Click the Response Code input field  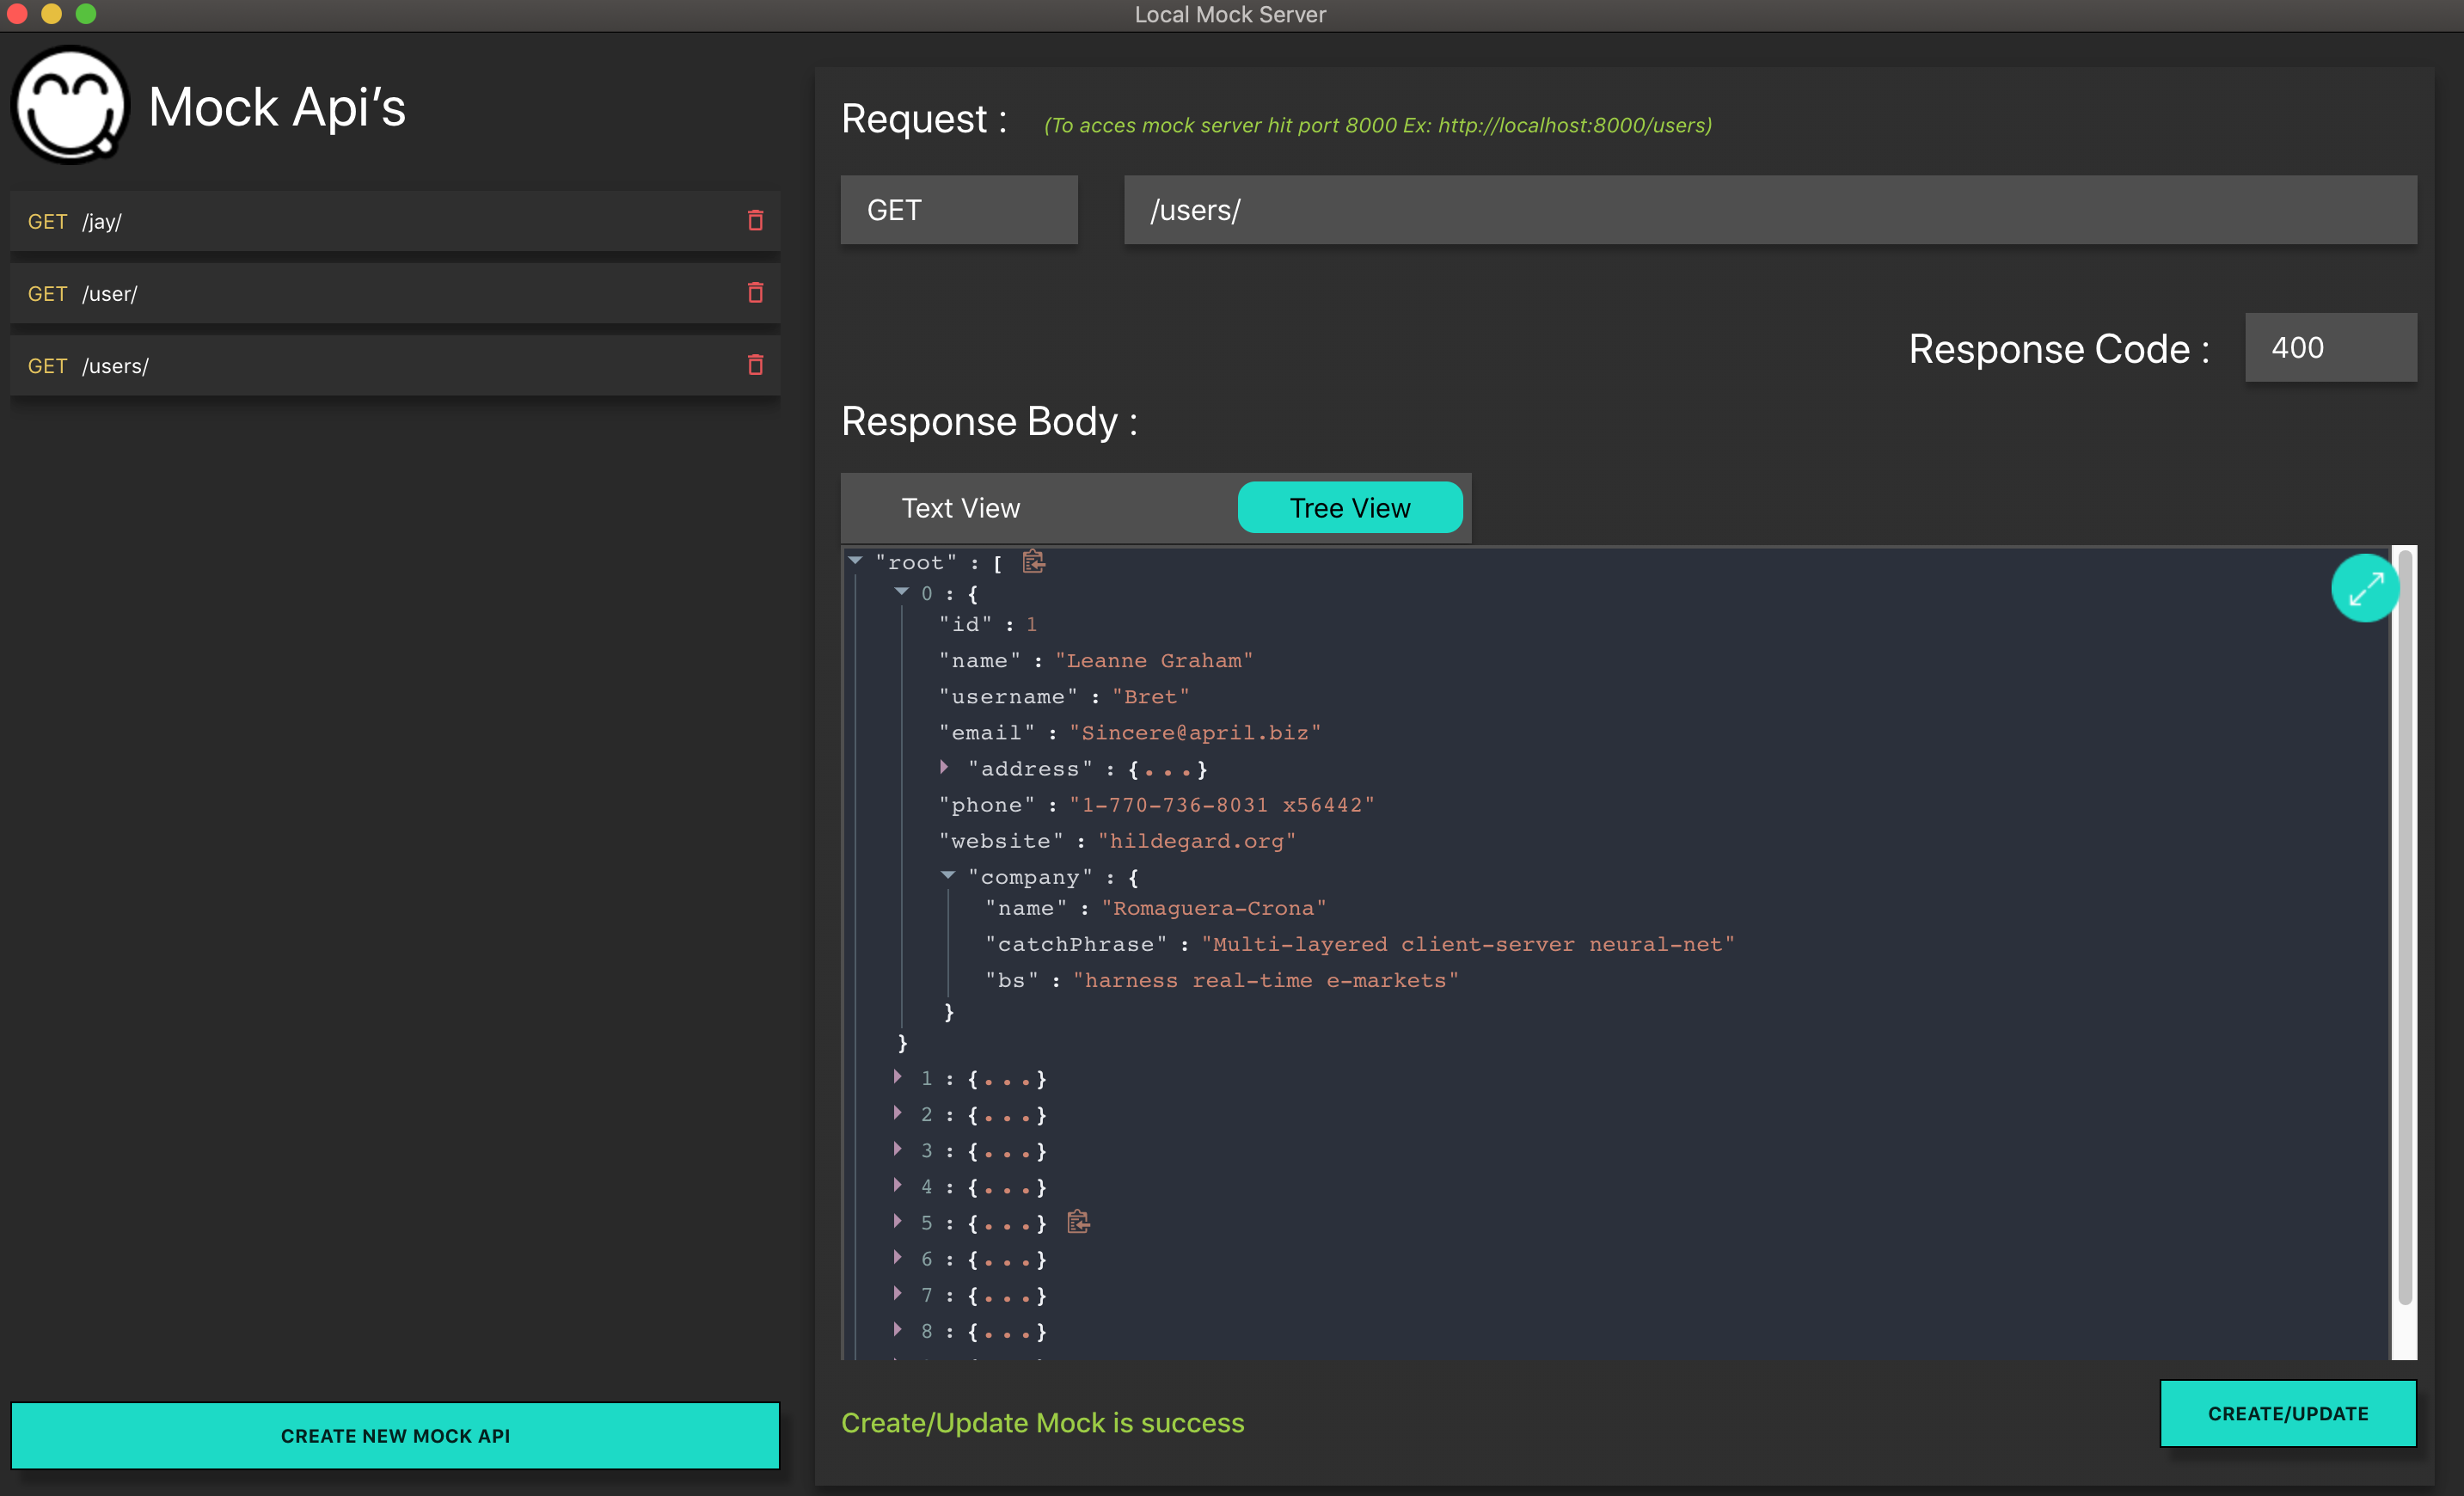2330,348
